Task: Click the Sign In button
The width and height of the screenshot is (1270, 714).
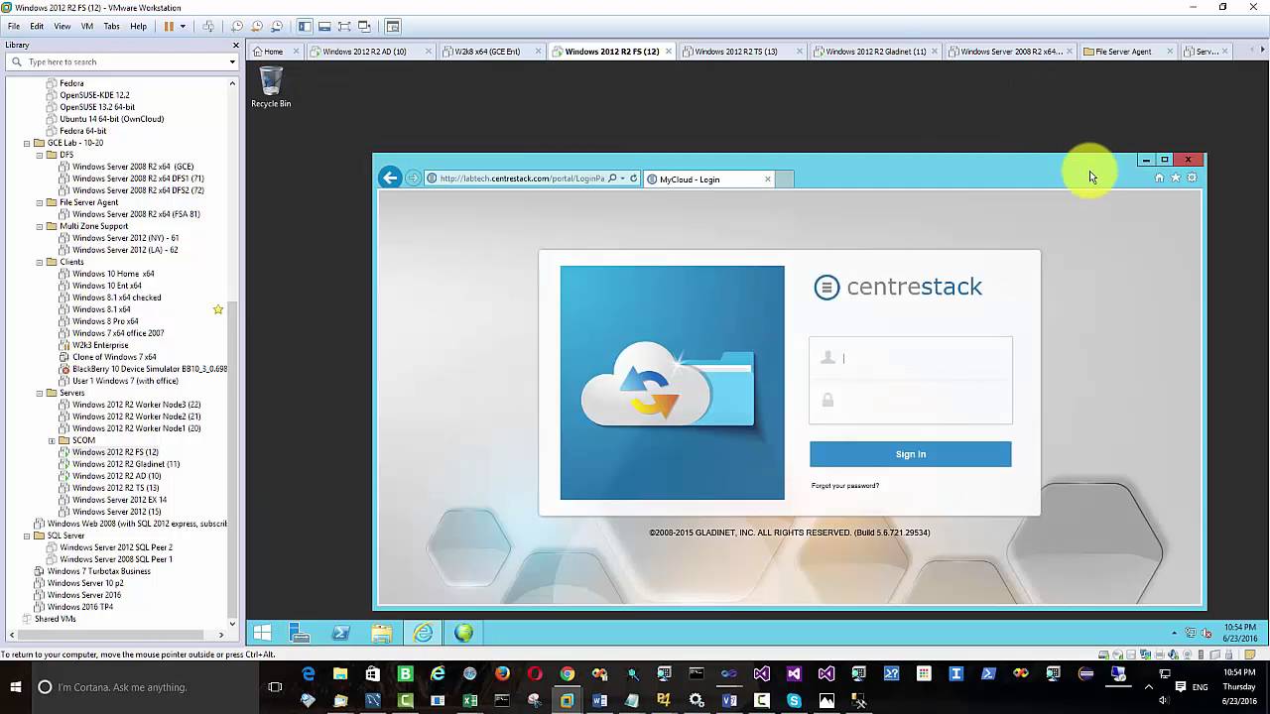Action: coord(911,454)
